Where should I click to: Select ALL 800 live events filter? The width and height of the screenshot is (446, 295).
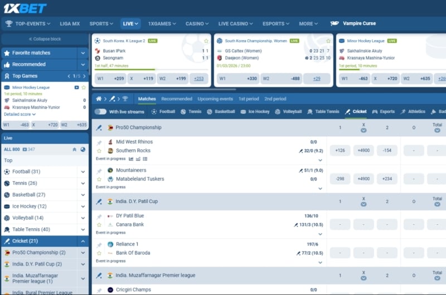pyautogui.click(x=12, y=149)
